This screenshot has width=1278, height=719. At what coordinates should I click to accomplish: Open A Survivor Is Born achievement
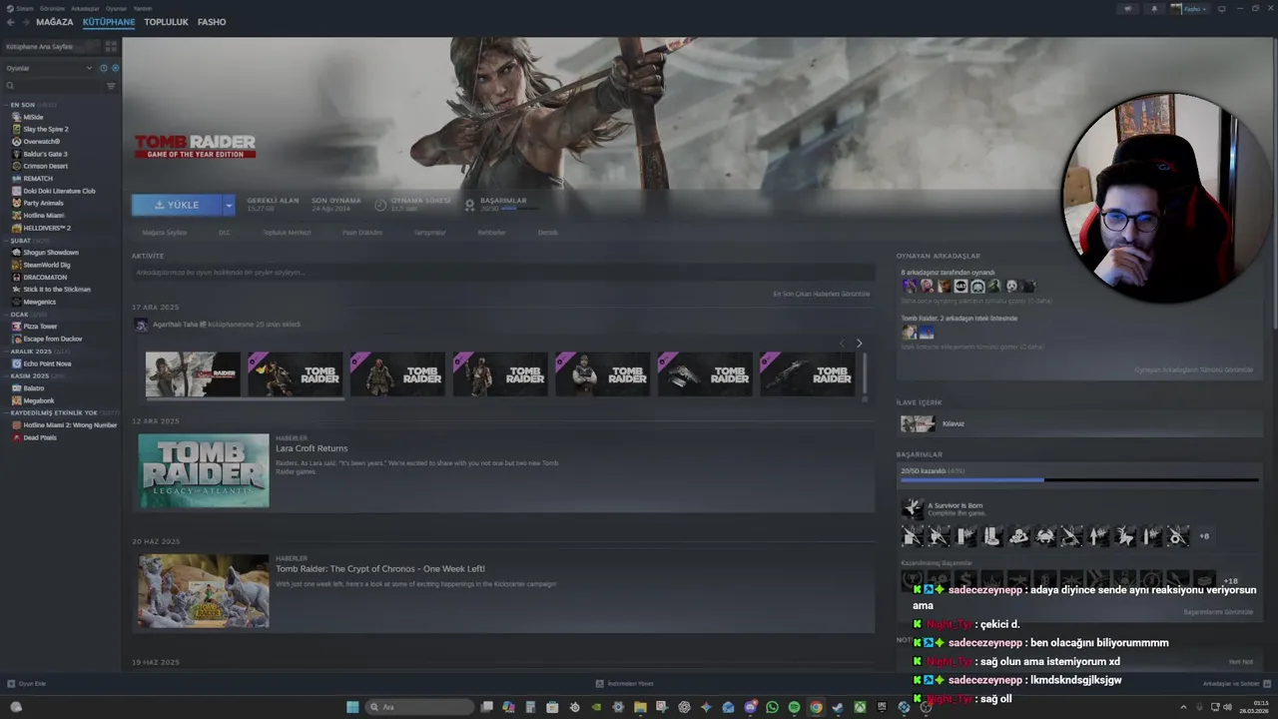pyautogui.click(x=956, y=506)
